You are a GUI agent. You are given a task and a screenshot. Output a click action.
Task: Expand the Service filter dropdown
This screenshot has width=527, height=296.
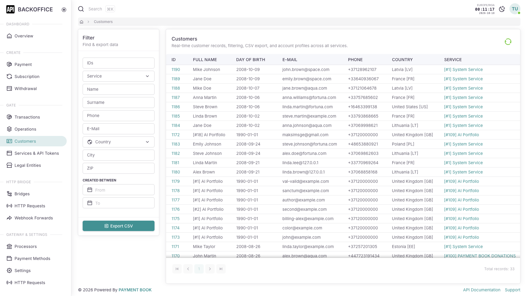[x=119, y=76]
